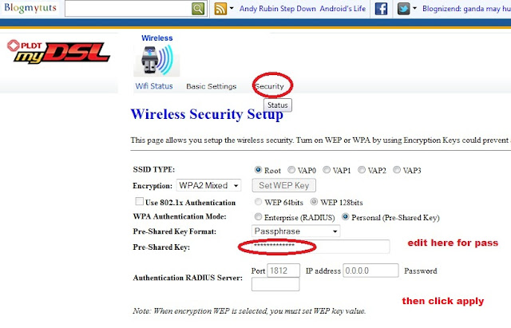Click the Facebook icon in toolbar
The height and width of the screenshot is (328, 511).
tap(381, 9)
